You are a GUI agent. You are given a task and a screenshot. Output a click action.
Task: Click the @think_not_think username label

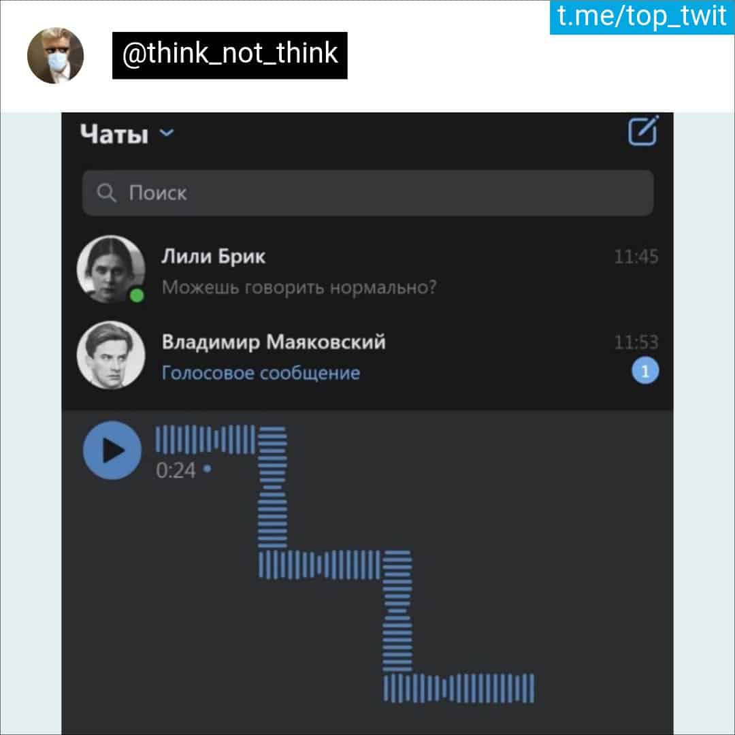(230, 55)
